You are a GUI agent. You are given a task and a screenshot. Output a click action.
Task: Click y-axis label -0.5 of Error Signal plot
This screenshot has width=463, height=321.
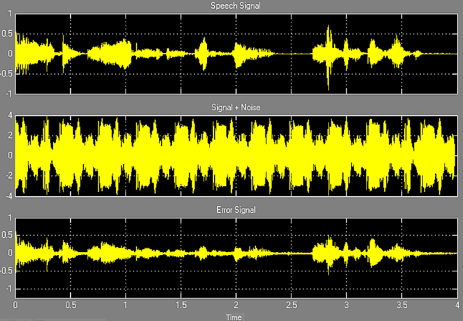(x=6, y=271)
